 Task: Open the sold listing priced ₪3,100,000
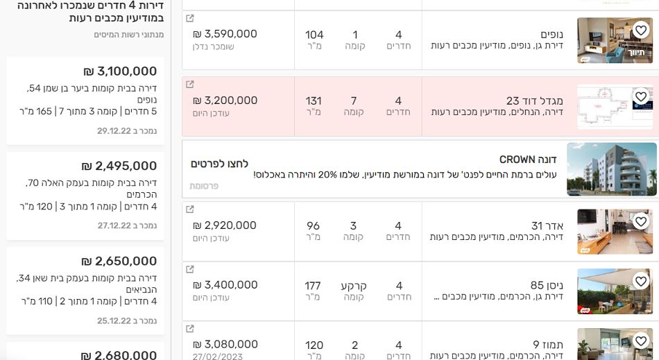coord(85,101)
